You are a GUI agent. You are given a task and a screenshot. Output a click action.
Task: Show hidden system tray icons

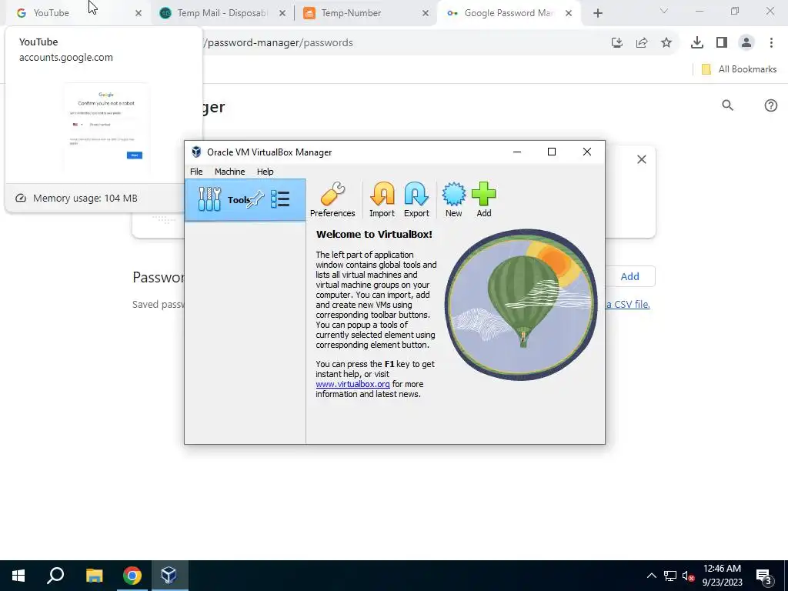click(x=651, y=576)
